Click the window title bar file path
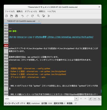The image size is (107, 110). (52, 7)
